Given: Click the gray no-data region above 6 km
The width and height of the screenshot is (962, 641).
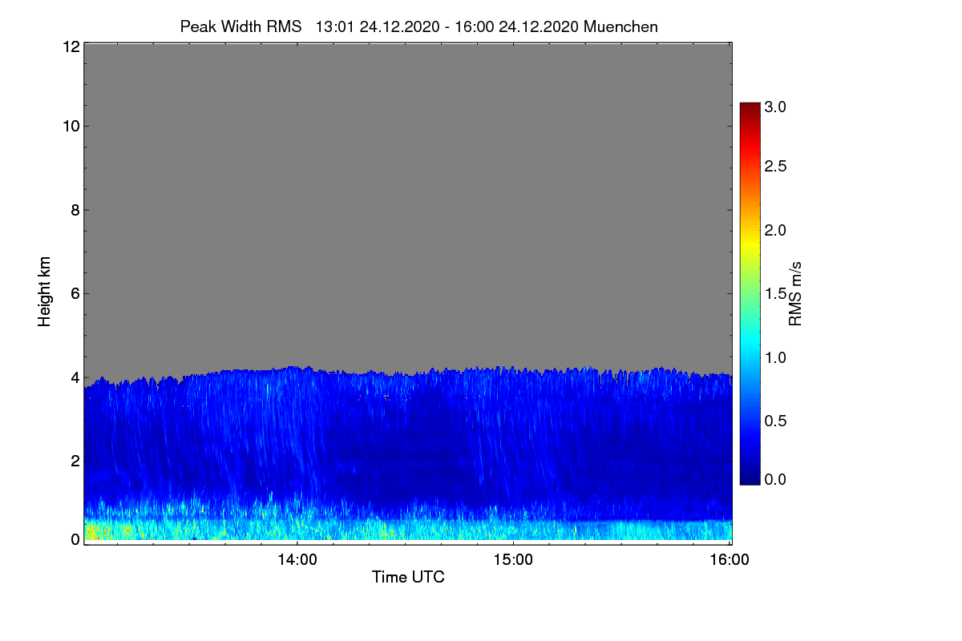Looking at the screenshot, I should 408,168.
